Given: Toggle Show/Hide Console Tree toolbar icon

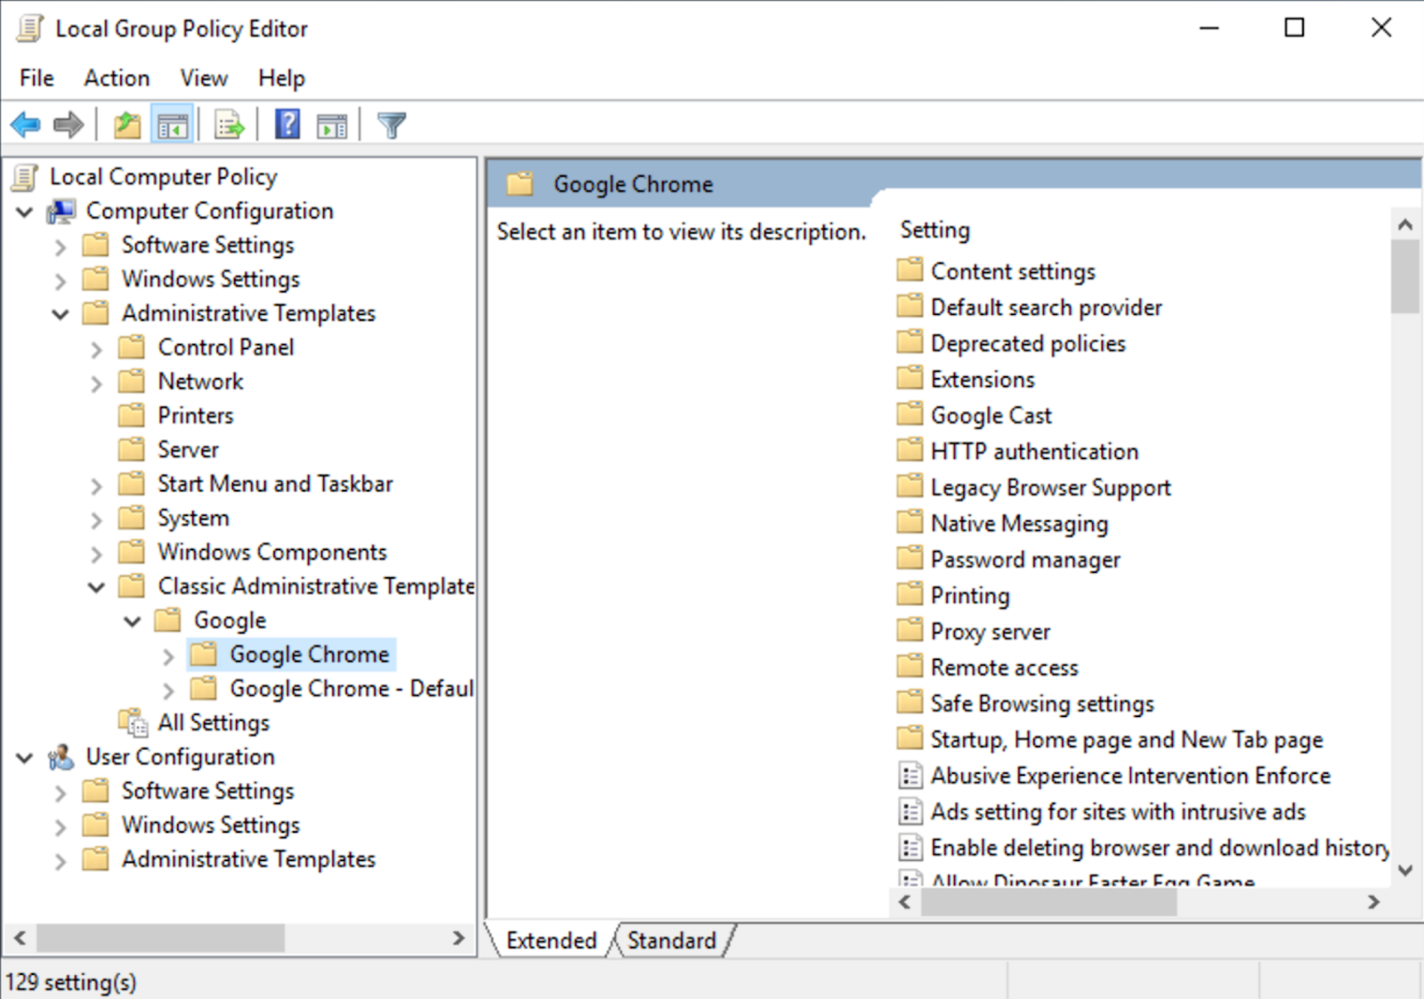Looking at the screenshot, I should [172, 125].
